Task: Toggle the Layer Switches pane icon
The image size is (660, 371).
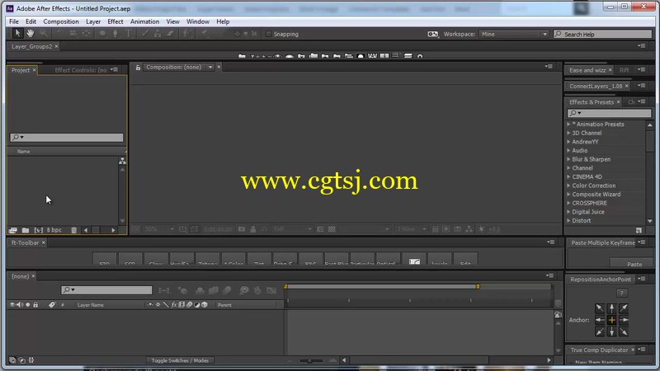Action: tap(12, 360)
